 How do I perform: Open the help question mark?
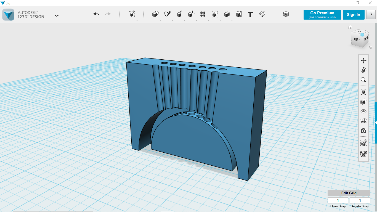pyautogui.click(x=371, y=15)
